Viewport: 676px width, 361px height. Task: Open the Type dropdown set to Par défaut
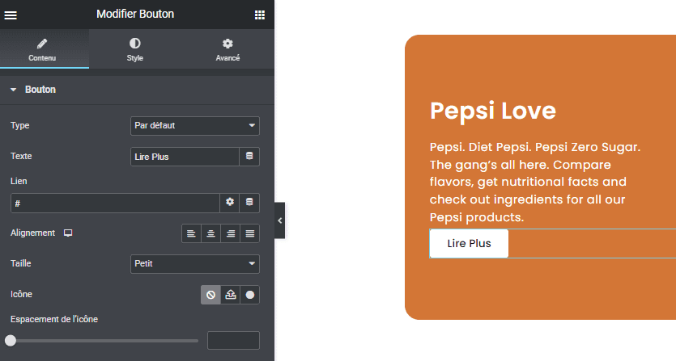(195, 126)
